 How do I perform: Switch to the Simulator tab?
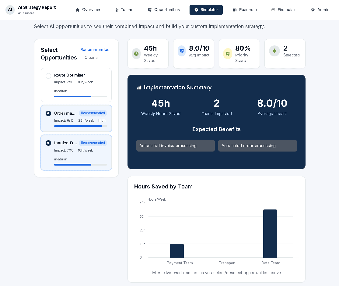206,9
